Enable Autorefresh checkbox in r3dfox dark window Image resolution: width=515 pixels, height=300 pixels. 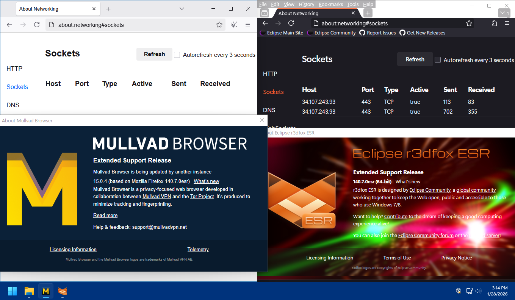[438, 60]
